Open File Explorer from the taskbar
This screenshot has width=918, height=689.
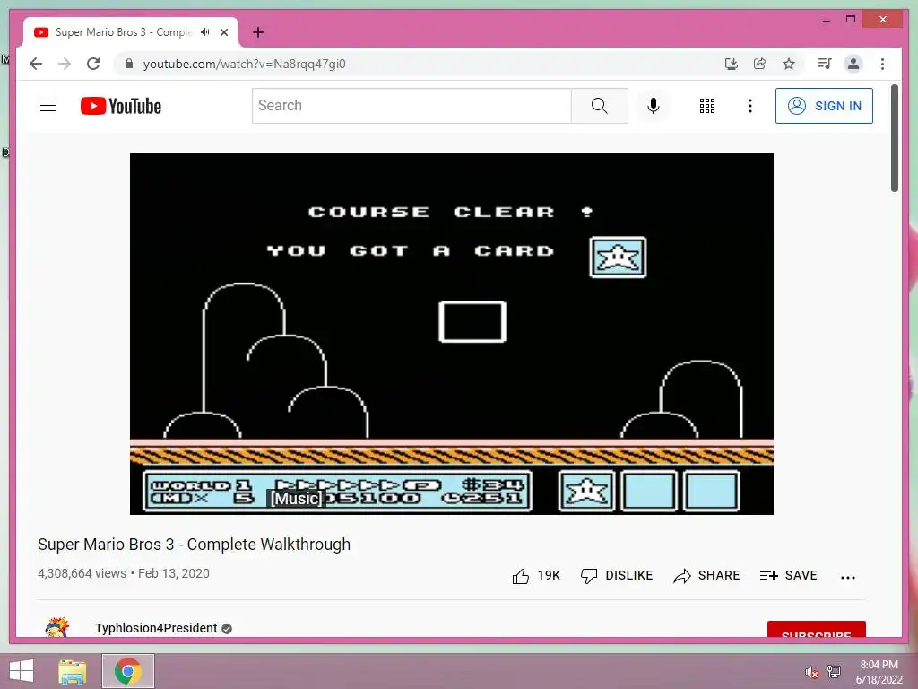[x=73, y=671]
